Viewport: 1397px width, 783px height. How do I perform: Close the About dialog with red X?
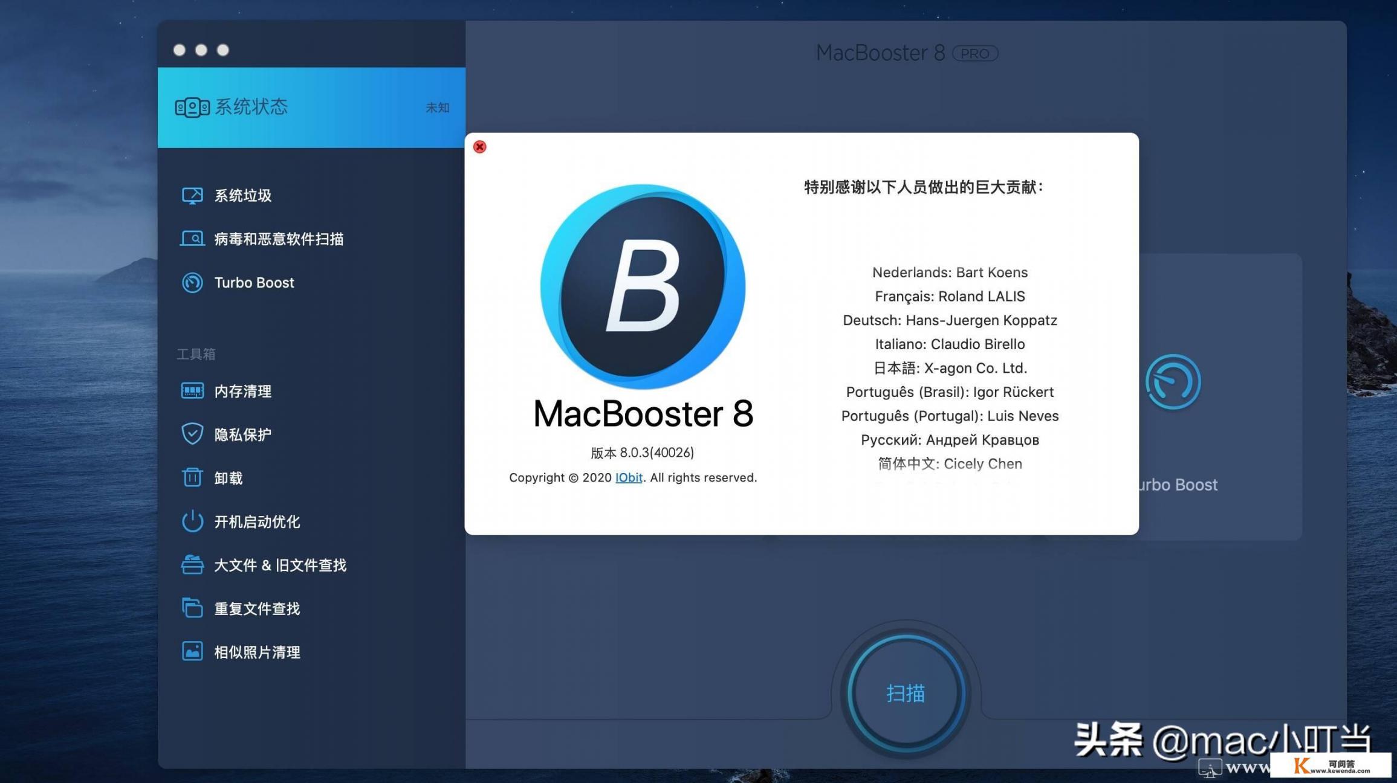coord(480,147)
